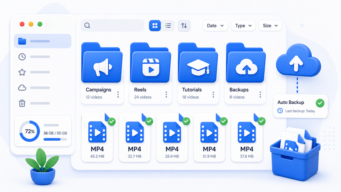The image size is (341, 192).
Task: Click the '36 GB / 50 GB' storage text
Action: coord(55,133)
